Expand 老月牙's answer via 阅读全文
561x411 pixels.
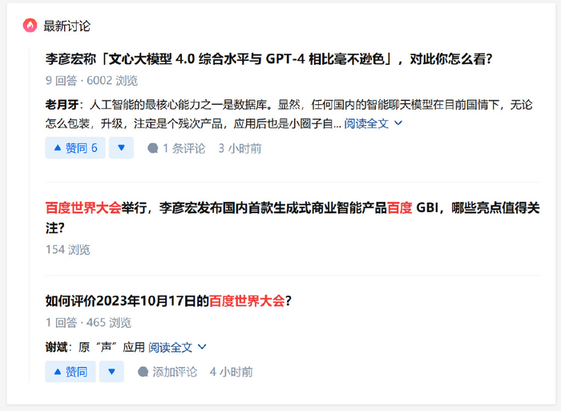click(x=366, y=123)
